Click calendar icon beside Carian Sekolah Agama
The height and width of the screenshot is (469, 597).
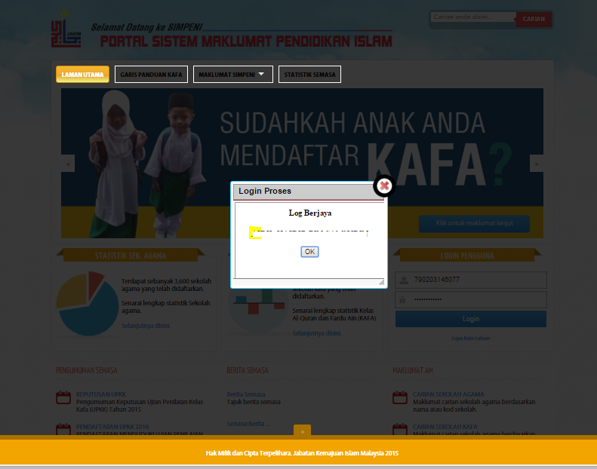pos(400,397)
